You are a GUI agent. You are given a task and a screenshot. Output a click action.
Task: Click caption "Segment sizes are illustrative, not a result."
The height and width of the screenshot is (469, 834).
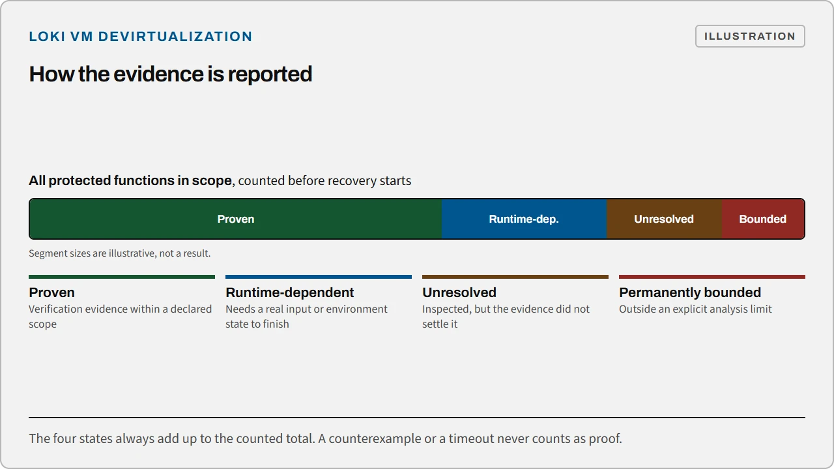point(120,253)
